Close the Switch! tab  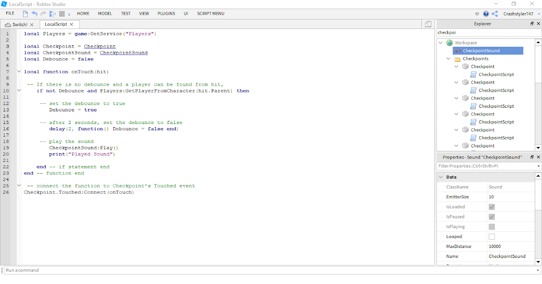tap(32, 24)
